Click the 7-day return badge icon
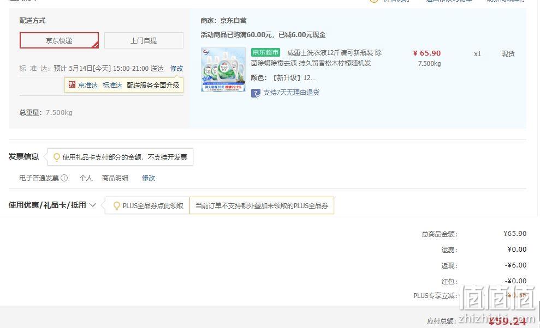The image size is (540, 328). [x=256, y=93]
